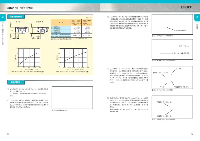Select the empty Fig 5-3 figure box
This screenshot has height=141, width=200.
click(x=72, y=98)
